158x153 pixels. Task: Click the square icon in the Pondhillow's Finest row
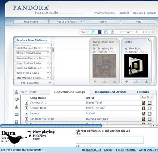pos(149,119)
